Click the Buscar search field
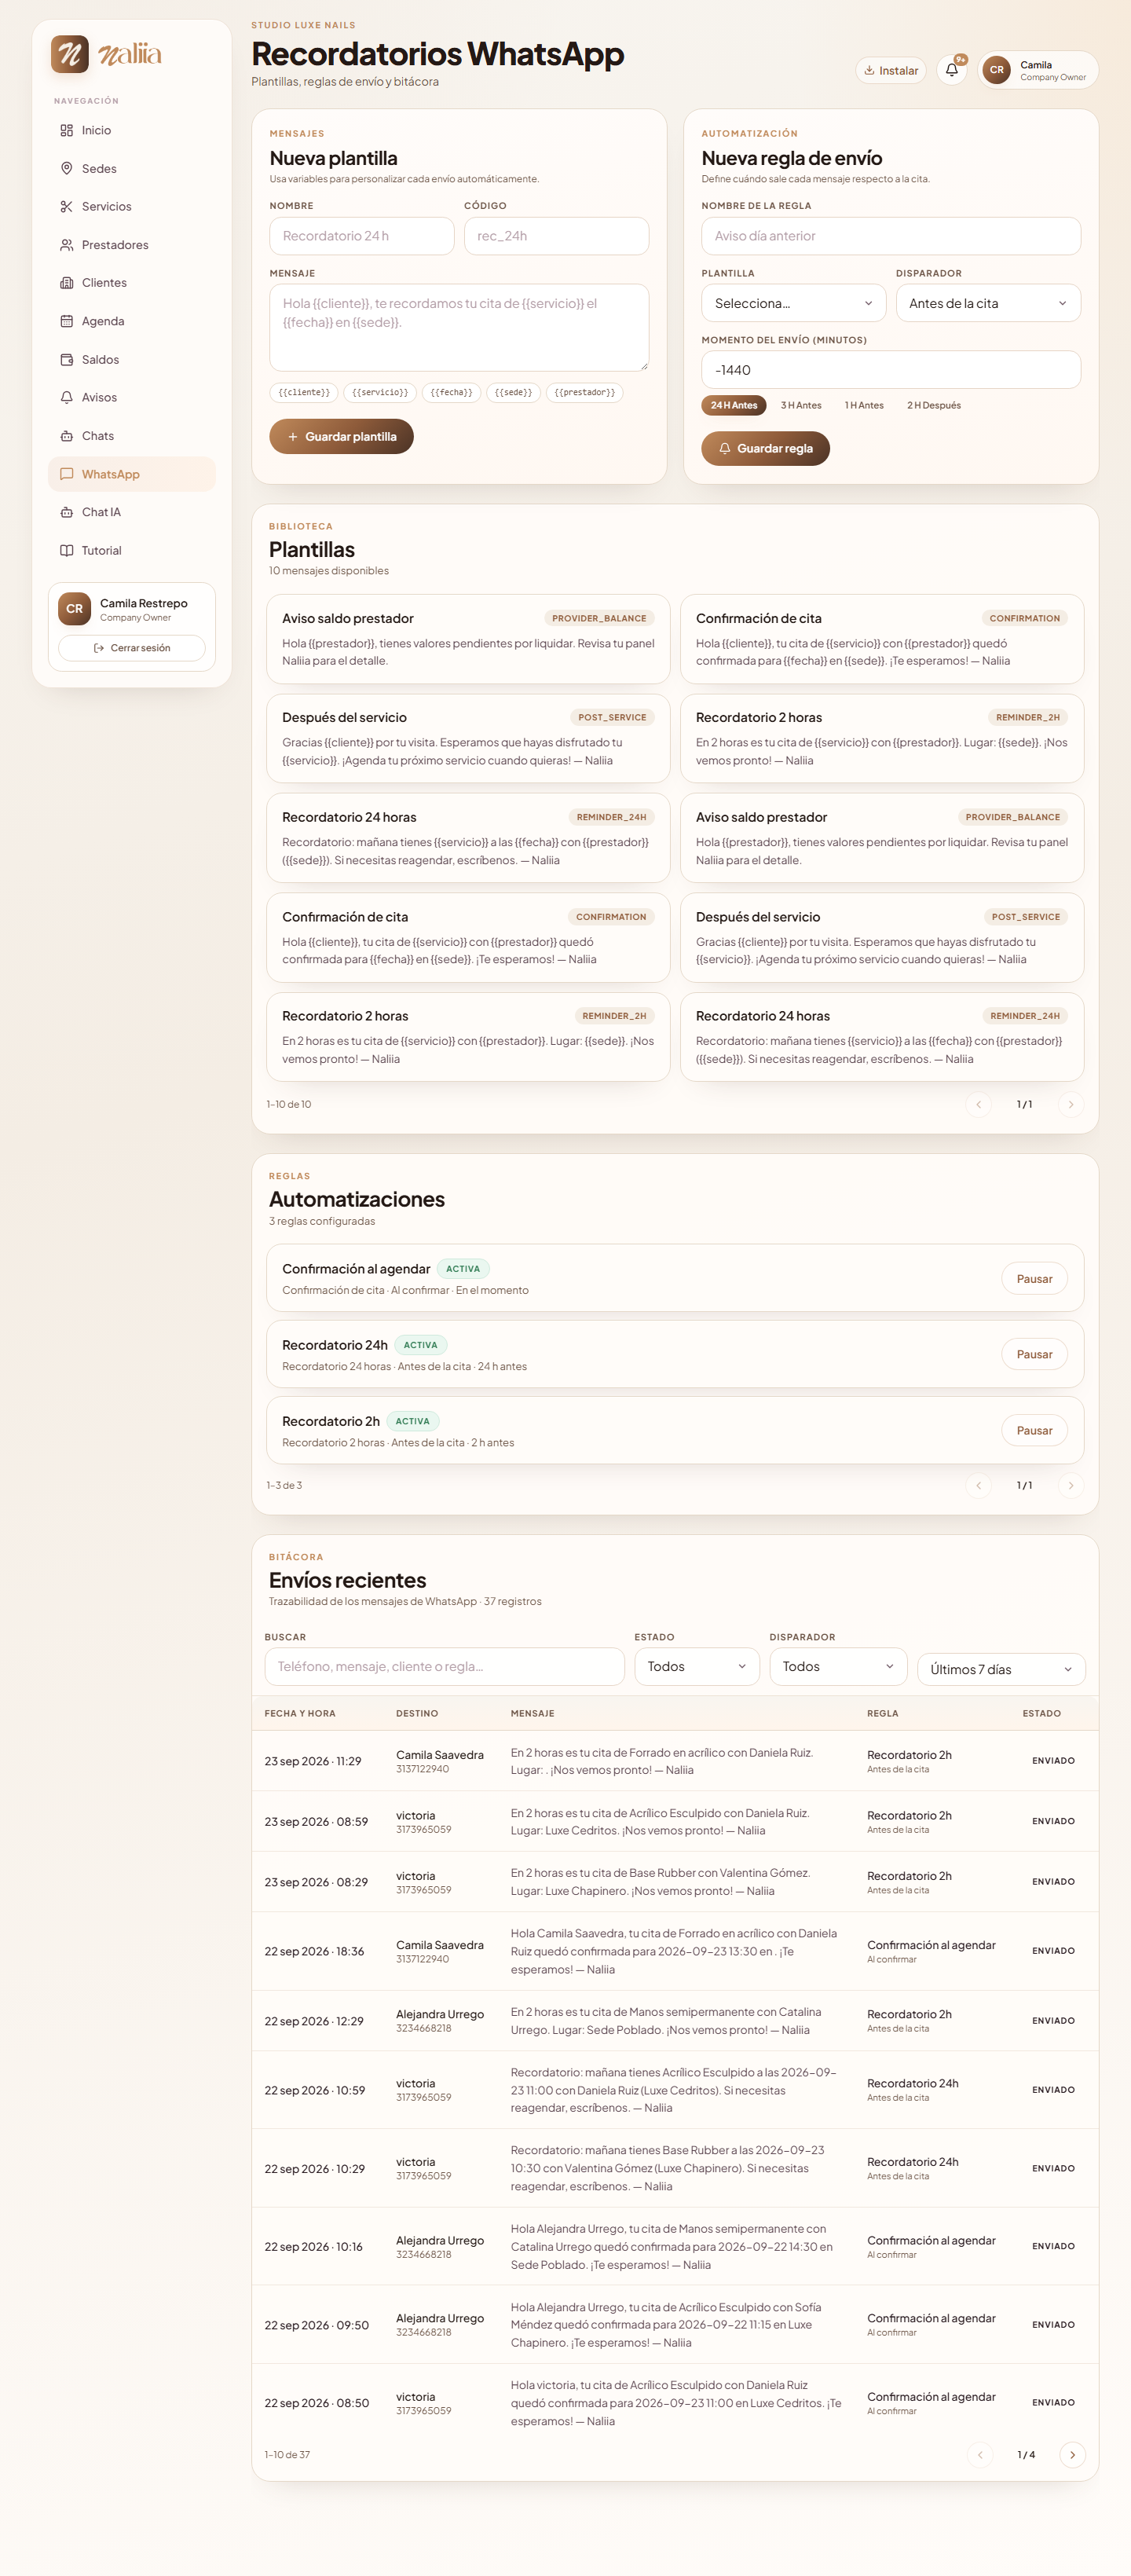Image resolution: width=1131 pixels, height=2576 pixels. (444, 1666)
